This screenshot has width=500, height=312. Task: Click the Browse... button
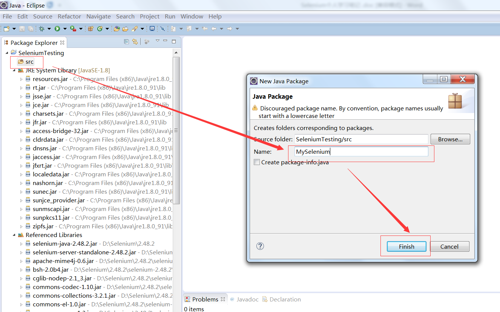[450, 139]
